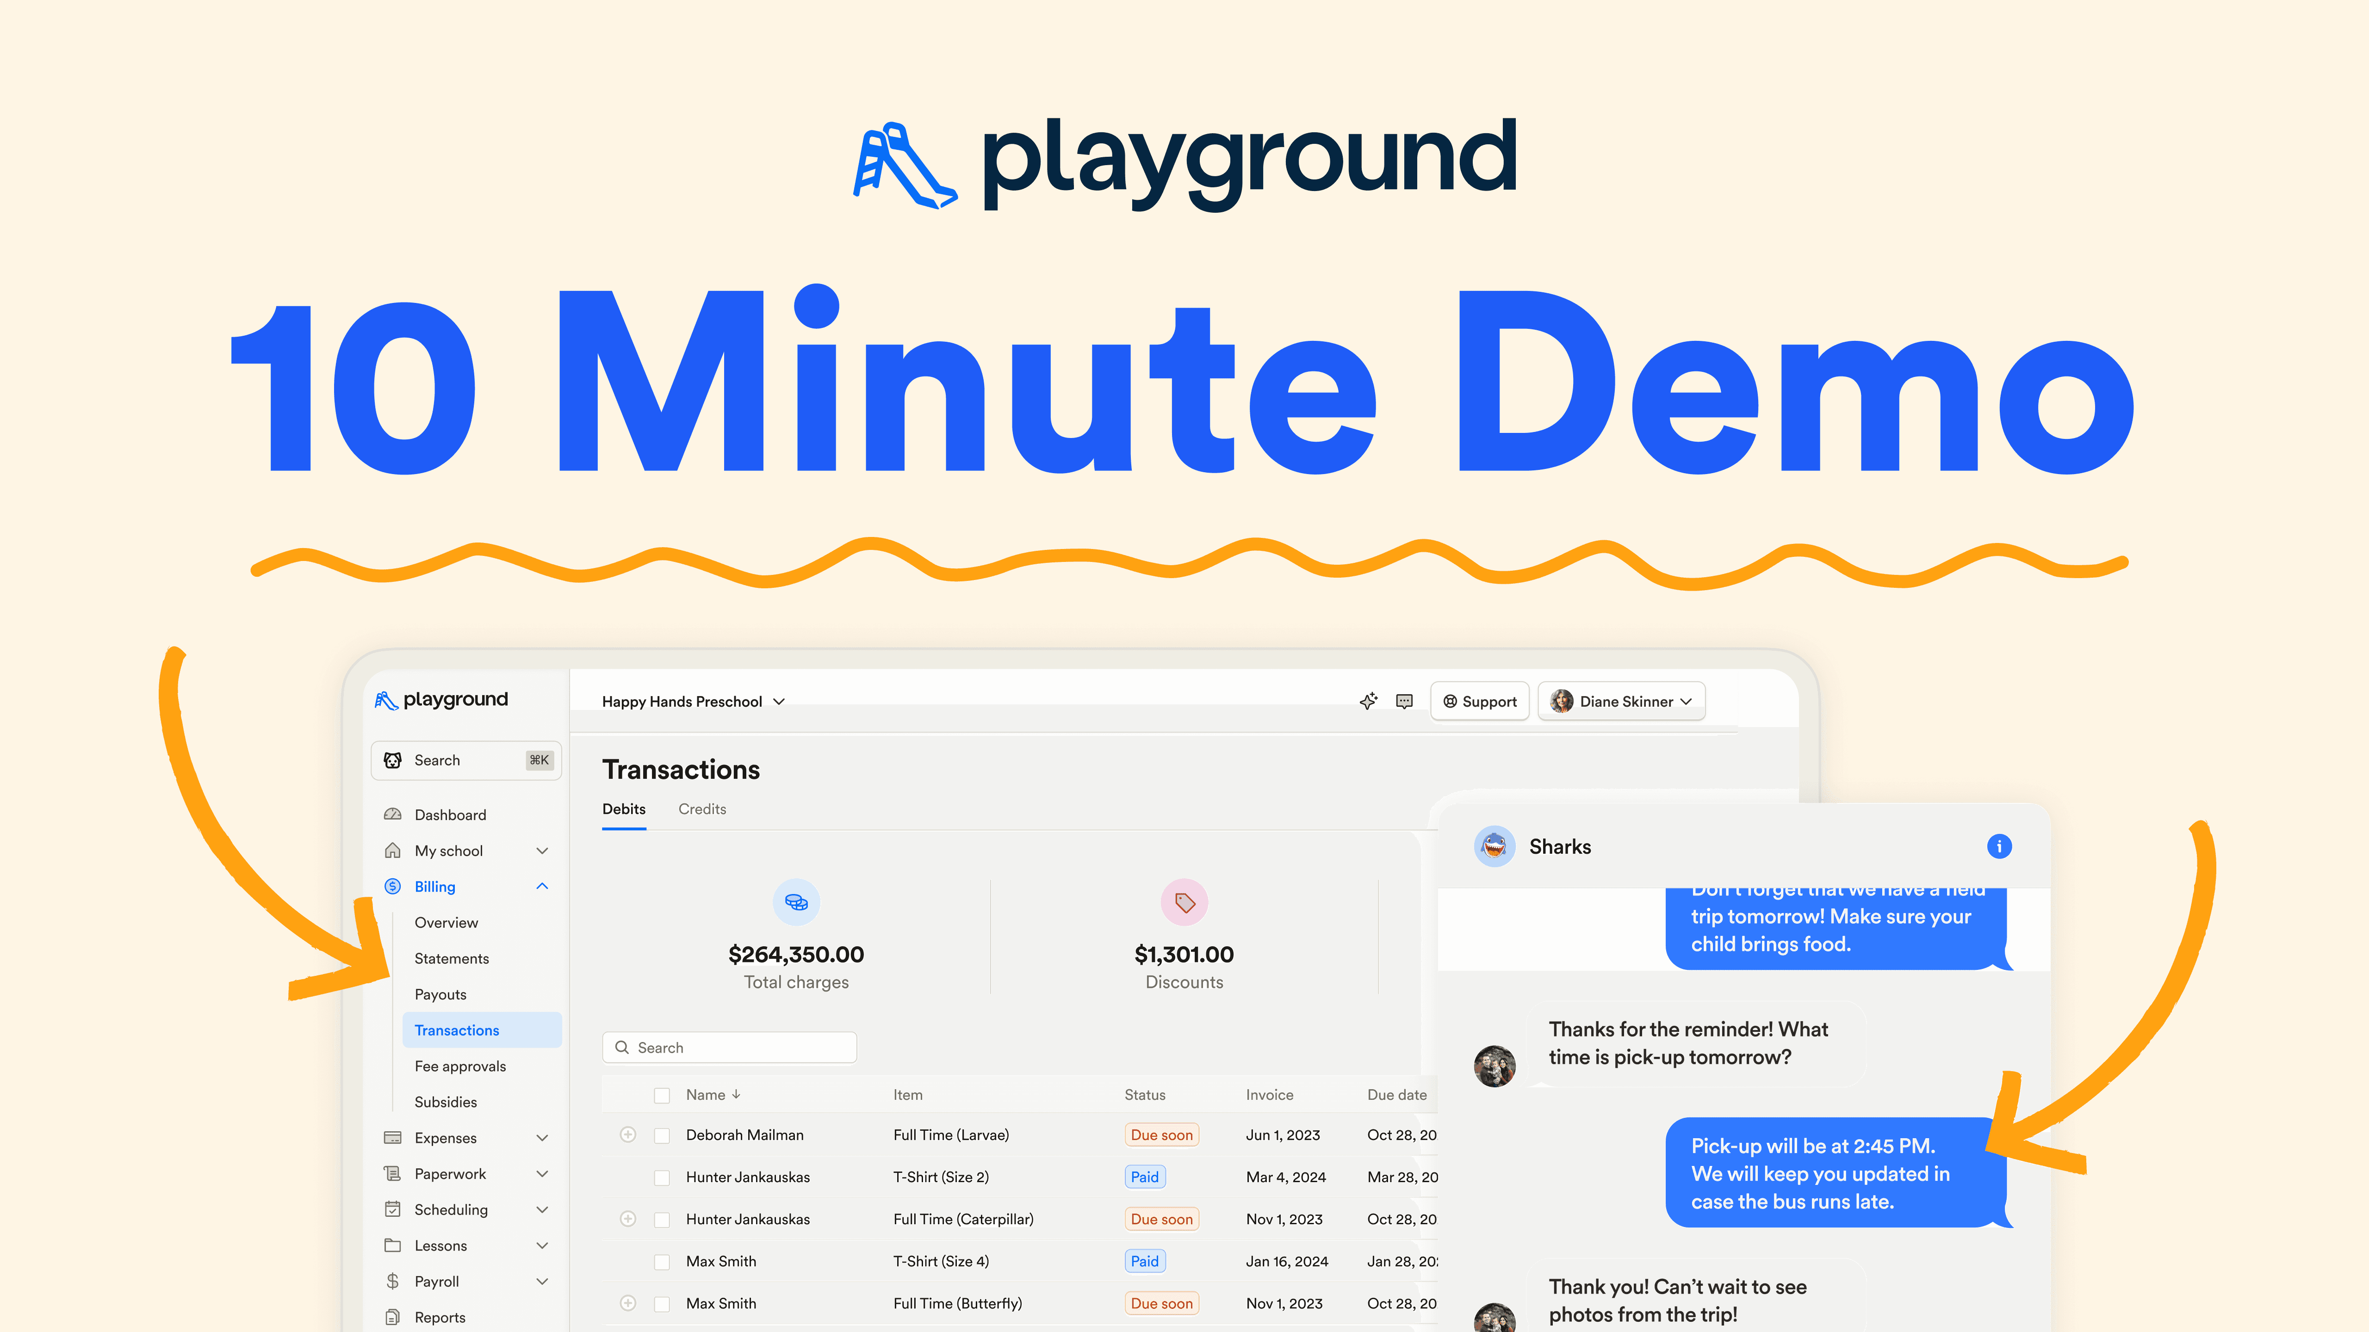The image size is (2369, 1332).
Task: Switch to the Credits tab
Action: (x=702, y=809)
